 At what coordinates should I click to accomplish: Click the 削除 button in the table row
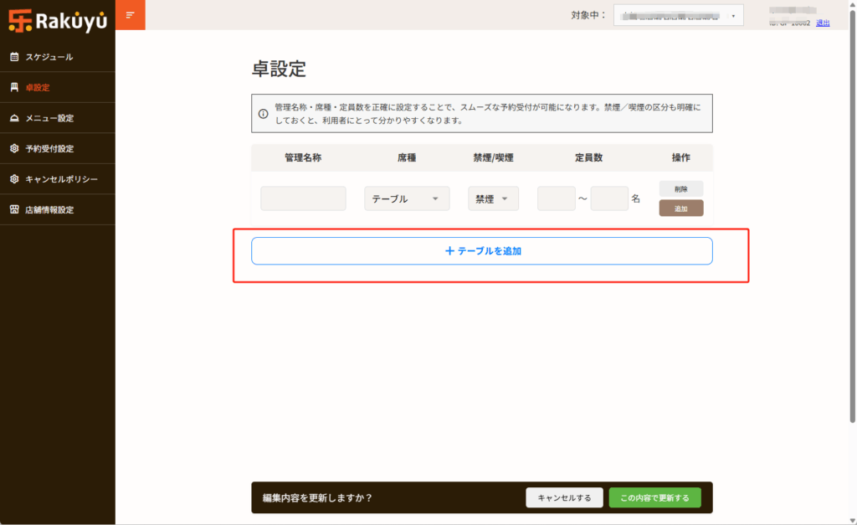click(x=680, y=189)
